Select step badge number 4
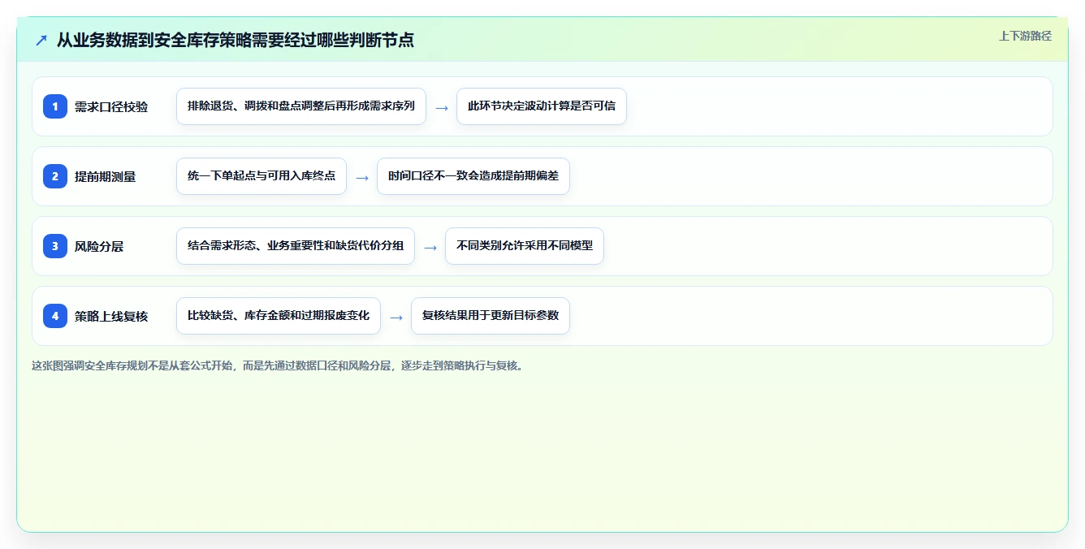Image resolution: width=1085 pixels, height=549 pixels. 55,316
